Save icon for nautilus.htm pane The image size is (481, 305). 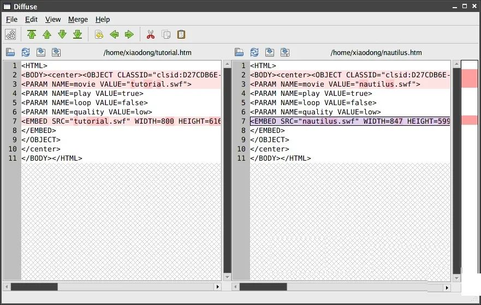270,52
